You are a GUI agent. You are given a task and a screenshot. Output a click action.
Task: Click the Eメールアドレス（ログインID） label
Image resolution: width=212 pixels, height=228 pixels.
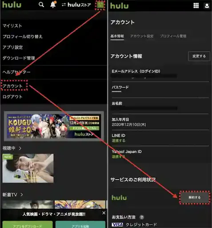(x=136, y=71)
